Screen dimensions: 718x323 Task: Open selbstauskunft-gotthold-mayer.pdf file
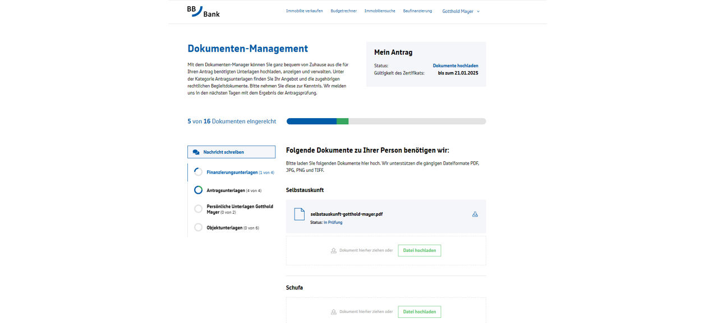347,214
